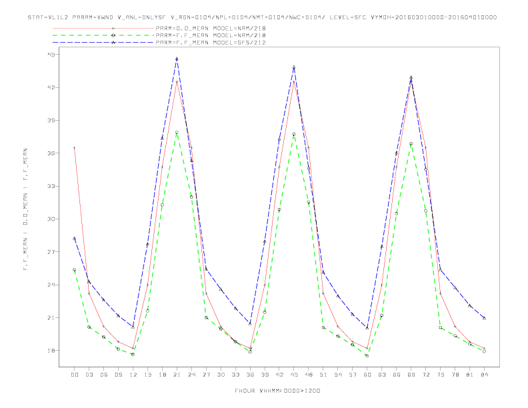Click x-axis forecast hour label 75
The image size is (528, 408).
coord(441,375)
